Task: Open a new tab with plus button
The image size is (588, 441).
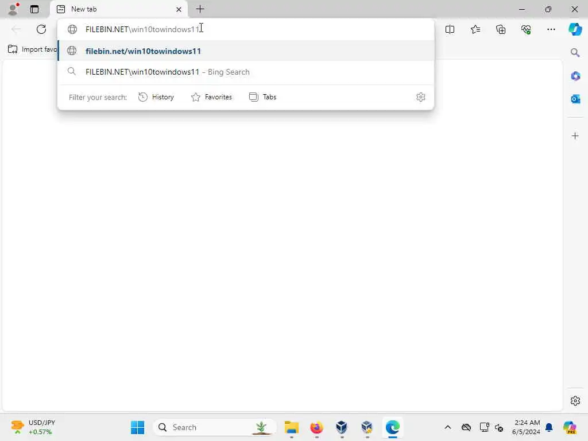Action: click(x=200, y=9)
